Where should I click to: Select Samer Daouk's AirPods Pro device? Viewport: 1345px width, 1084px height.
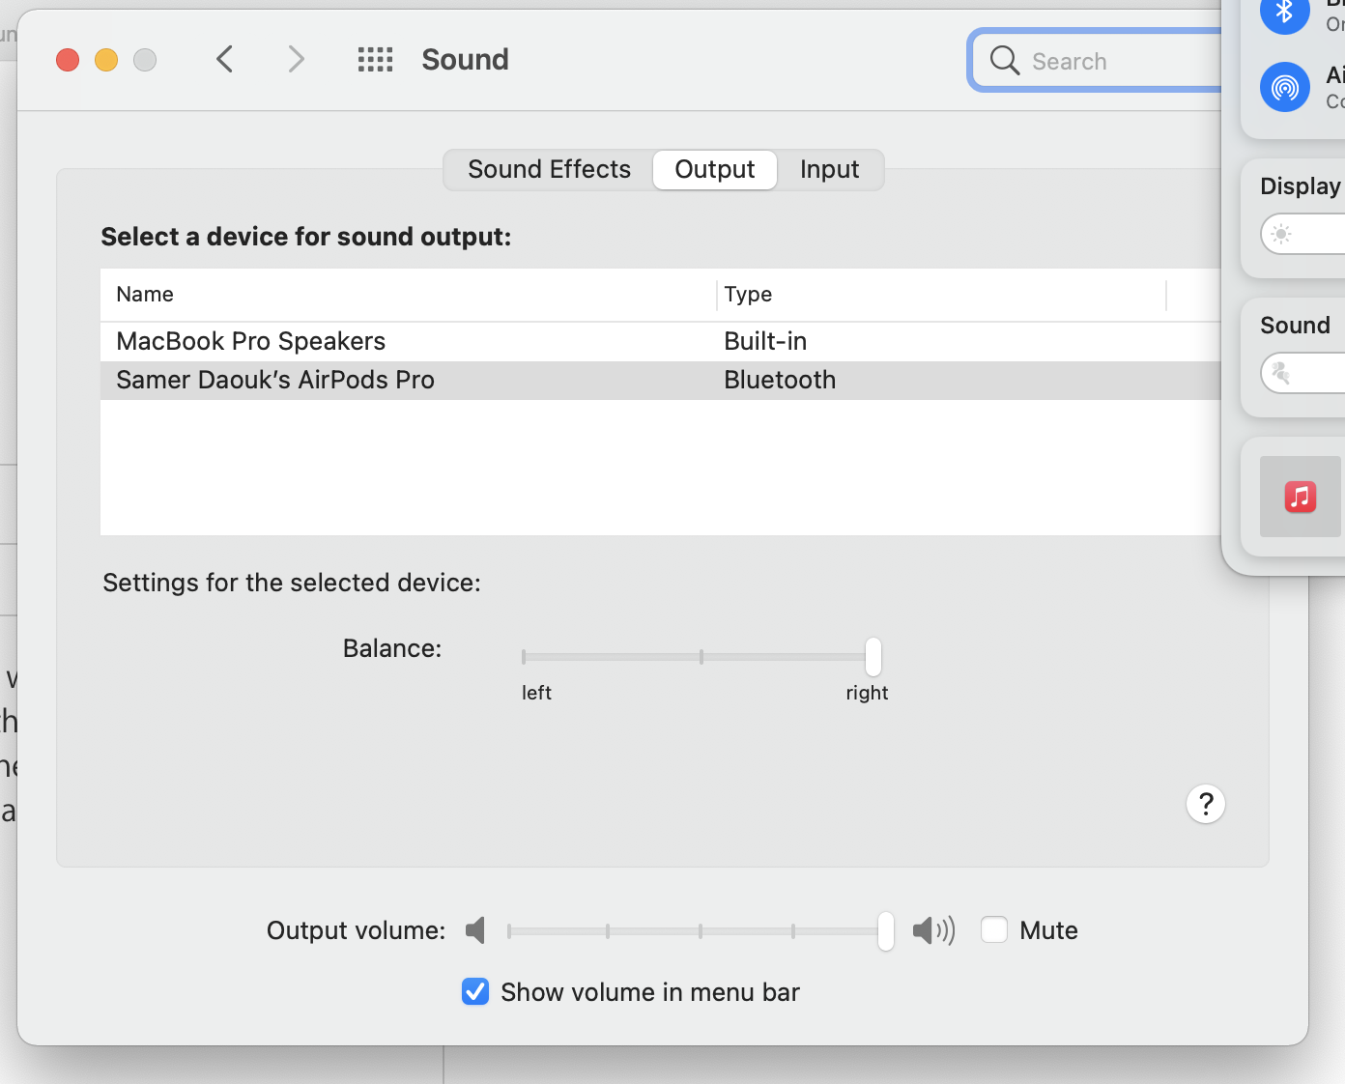[275, 380]
